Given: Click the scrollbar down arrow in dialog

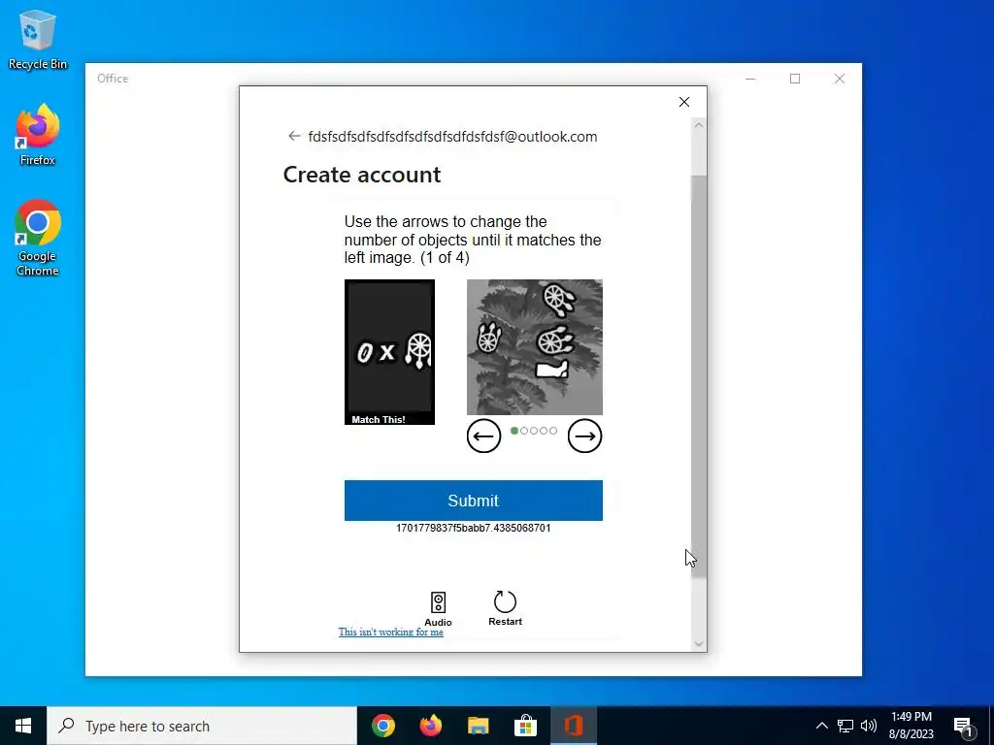Looking at the screenshot, I should pos(699,644).
